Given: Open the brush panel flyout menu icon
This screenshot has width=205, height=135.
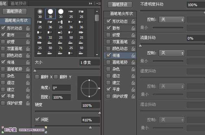Looking at the screenshot, I should (99, 4).
